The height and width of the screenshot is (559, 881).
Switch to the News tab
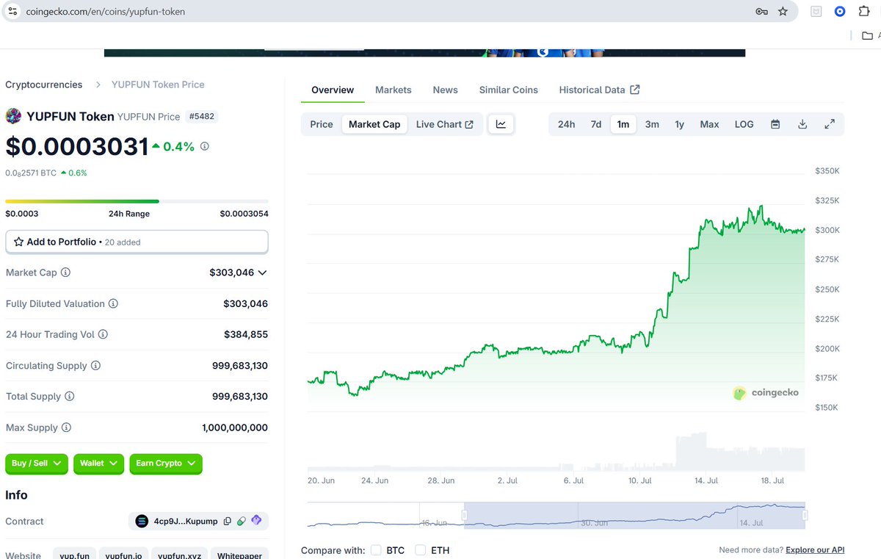445,90
